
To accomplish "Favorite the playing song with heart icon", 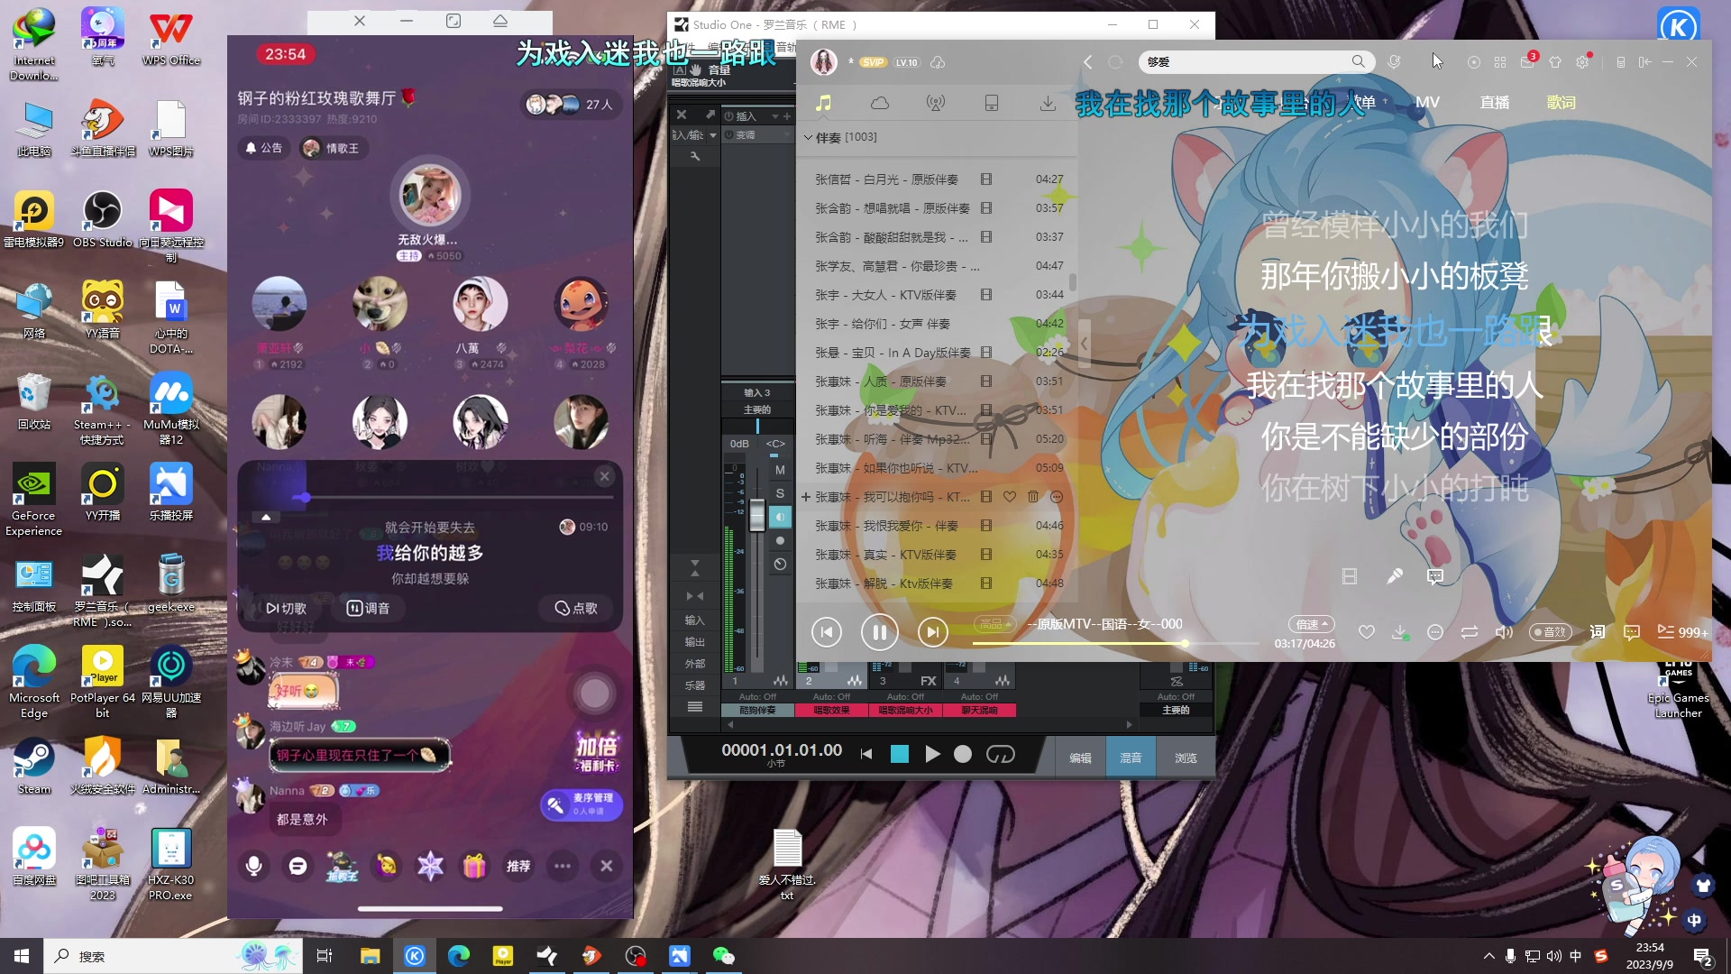I will [1367, 632].
